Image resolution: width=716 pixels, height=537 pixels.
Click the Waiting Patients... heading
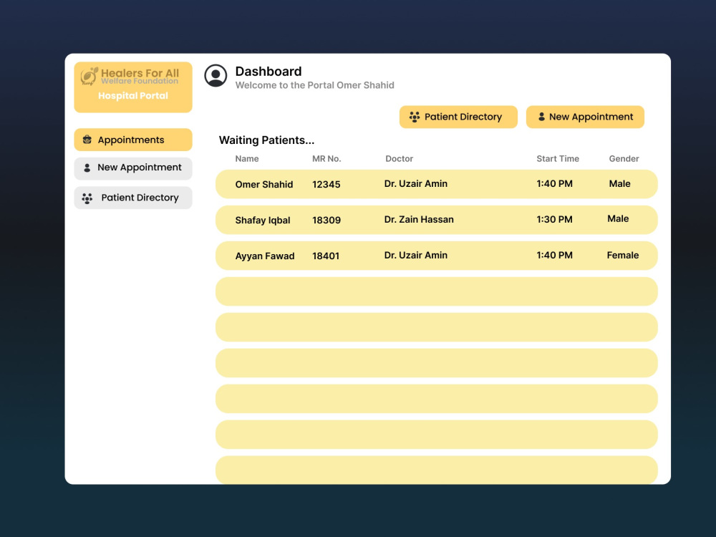coord(266,140)
